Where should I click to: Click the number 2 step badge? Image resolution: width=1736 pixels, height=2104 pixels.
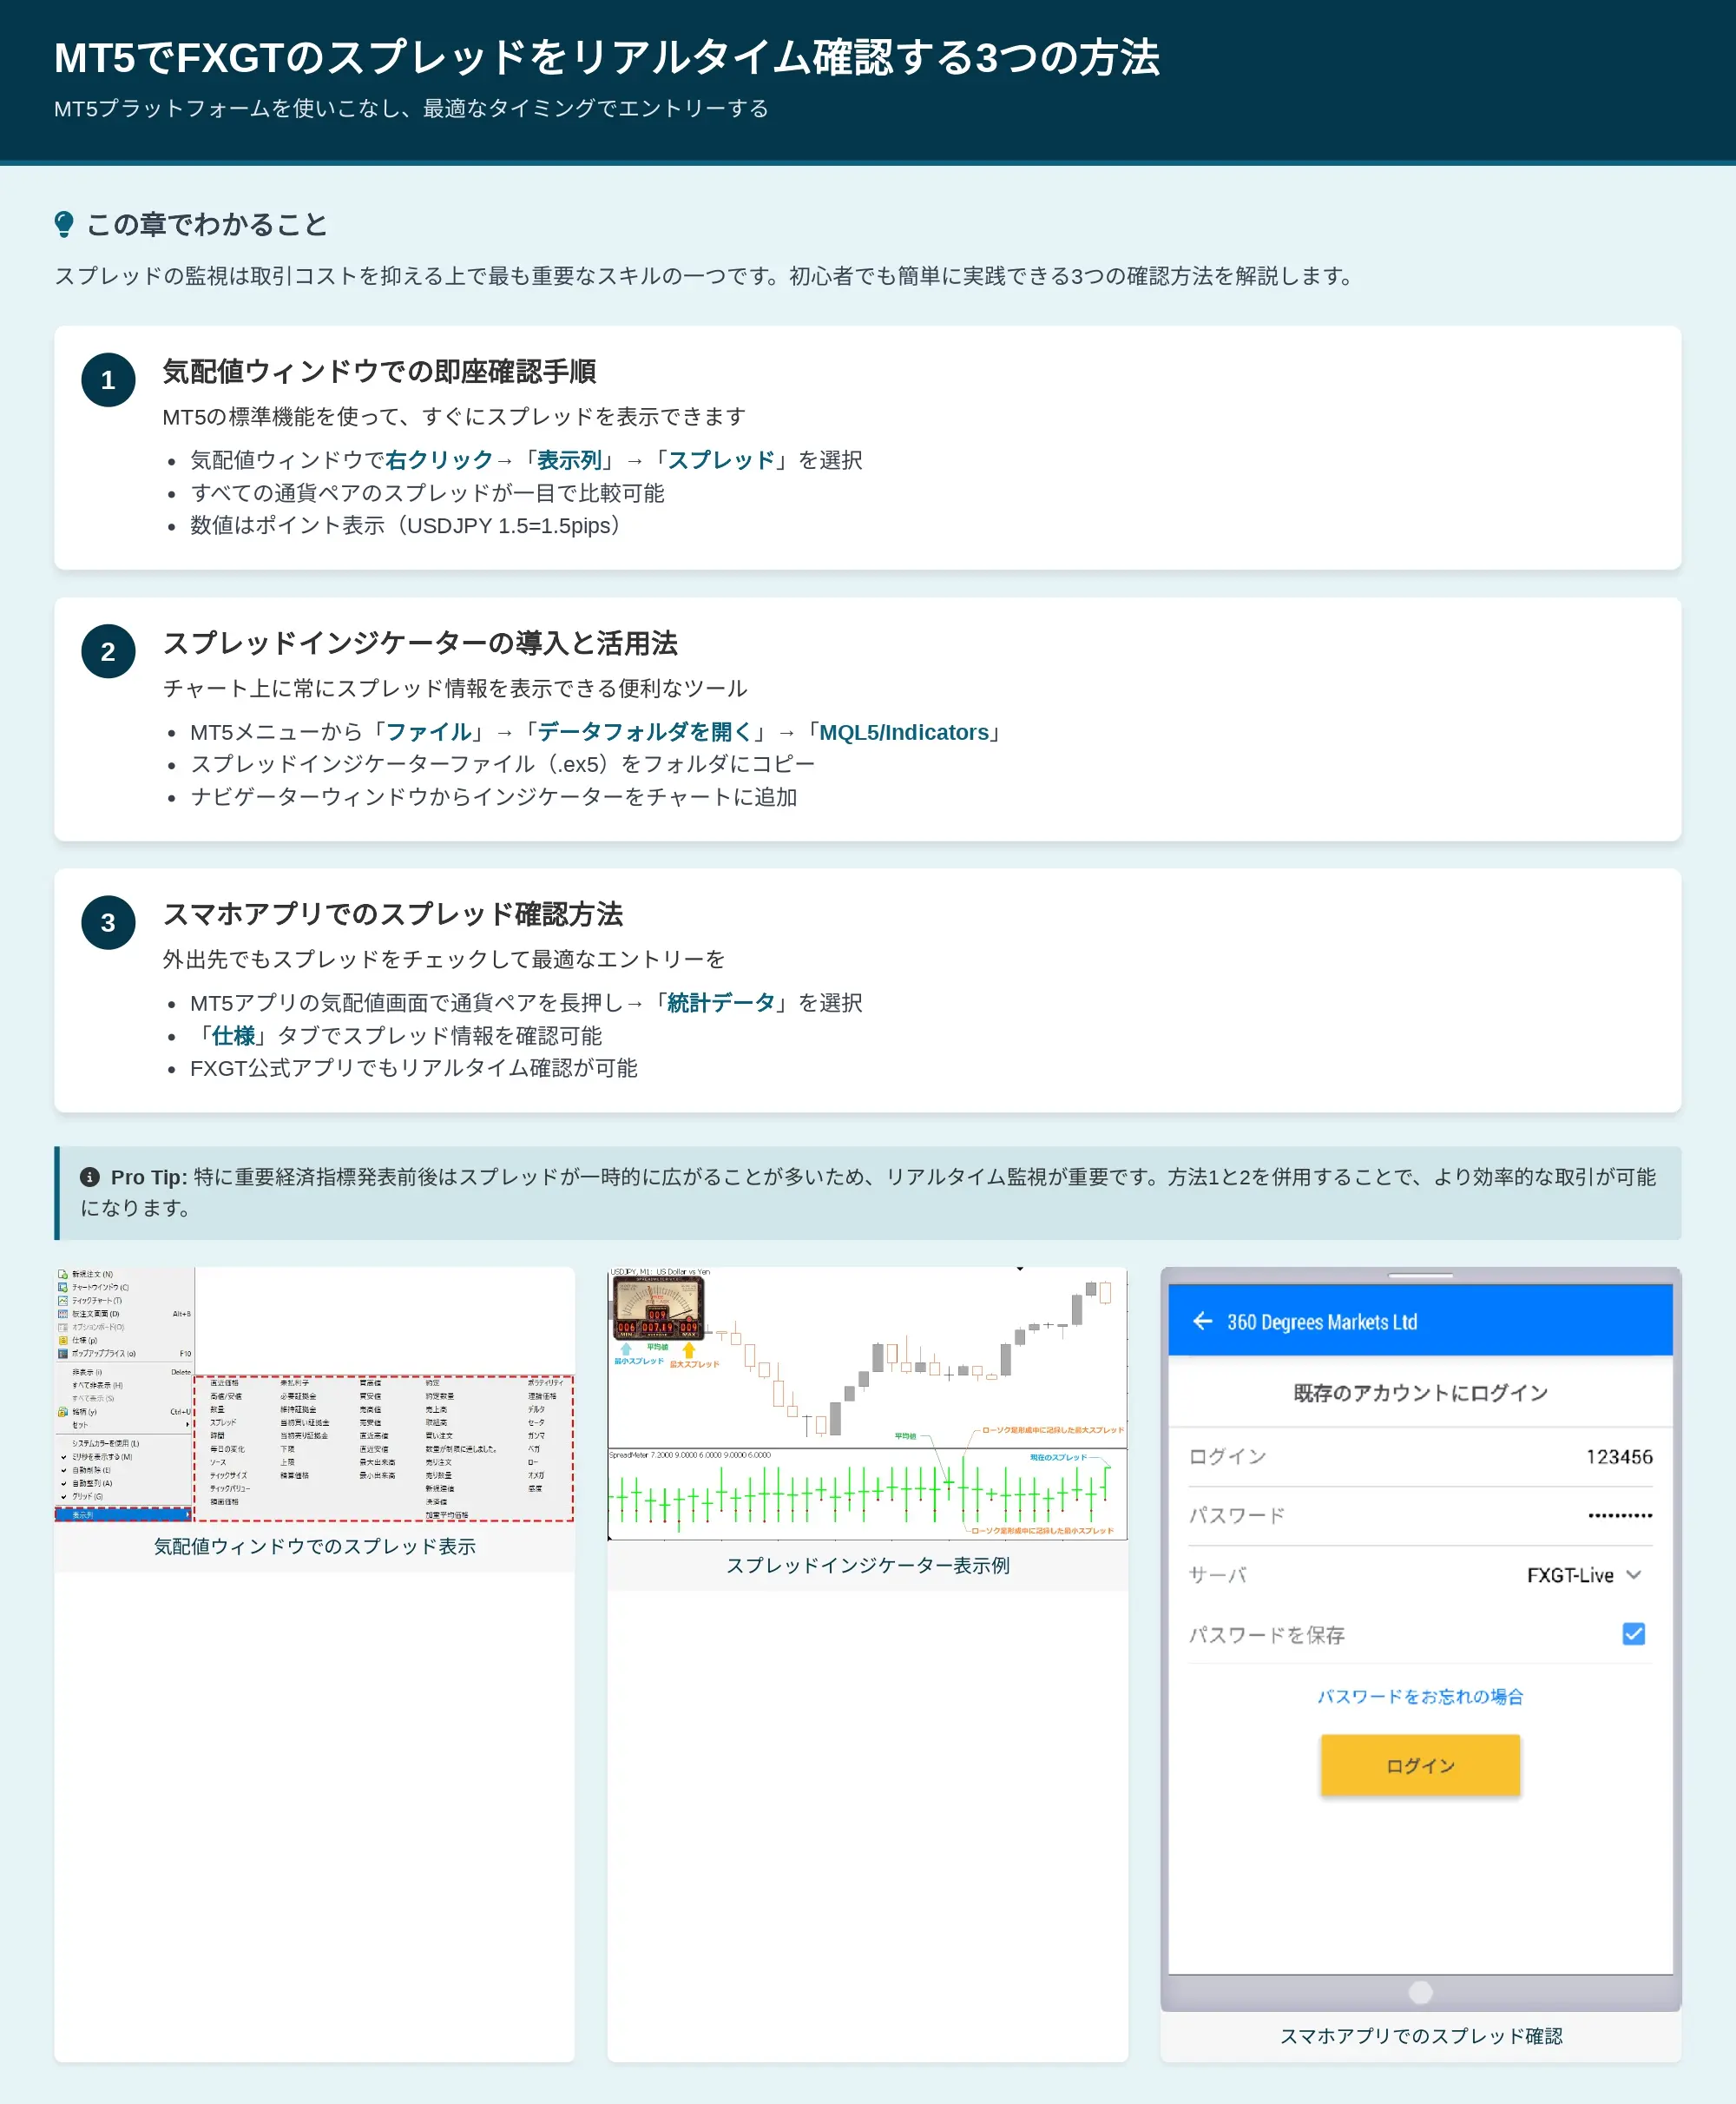point(108,651)
